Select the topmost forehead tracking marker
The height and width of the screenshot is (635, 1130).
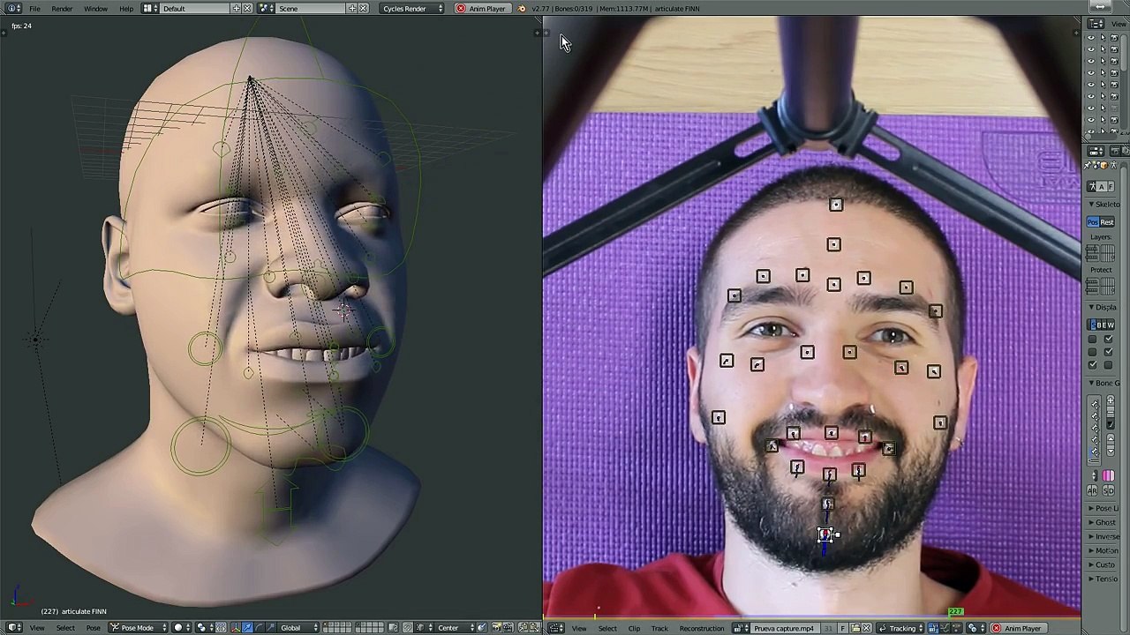tap(836, 205)
